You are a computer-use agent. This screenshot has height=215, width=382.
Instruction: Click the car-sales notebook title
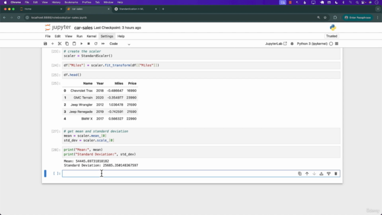[84, 28]
